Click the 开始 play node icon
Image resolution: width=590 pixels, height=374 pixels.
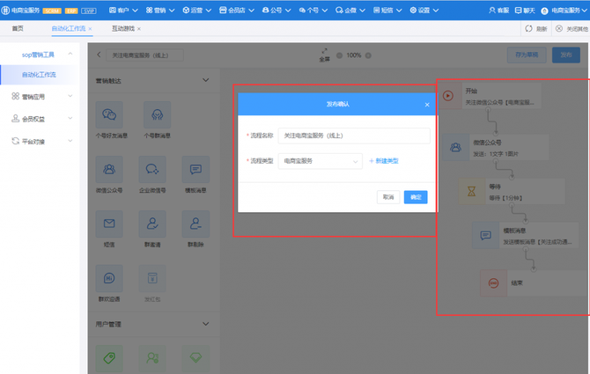[x=447, y=96]
